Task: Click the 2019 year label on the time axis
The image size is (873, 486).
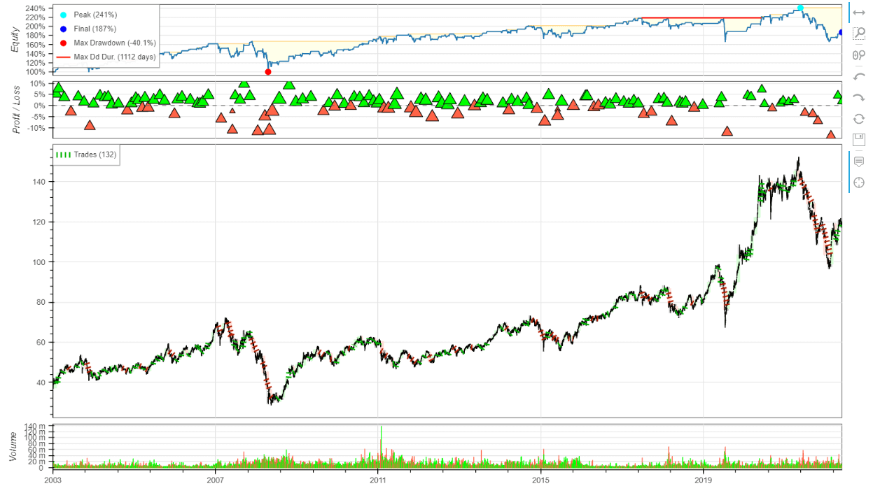Action: click(703, 480)
